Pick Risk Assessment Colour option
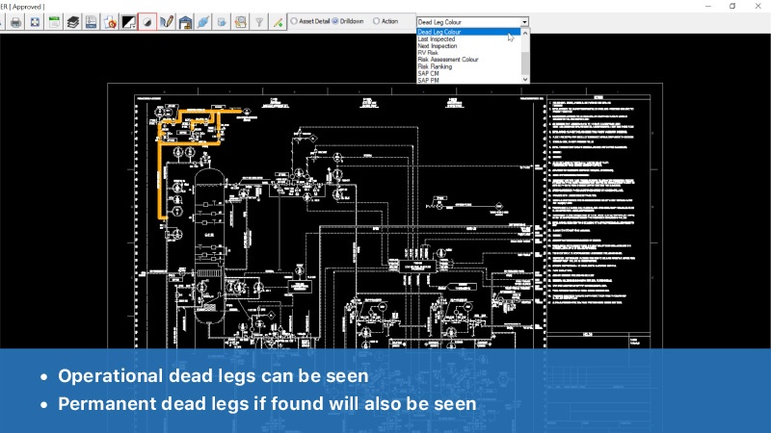 [448, 60]
